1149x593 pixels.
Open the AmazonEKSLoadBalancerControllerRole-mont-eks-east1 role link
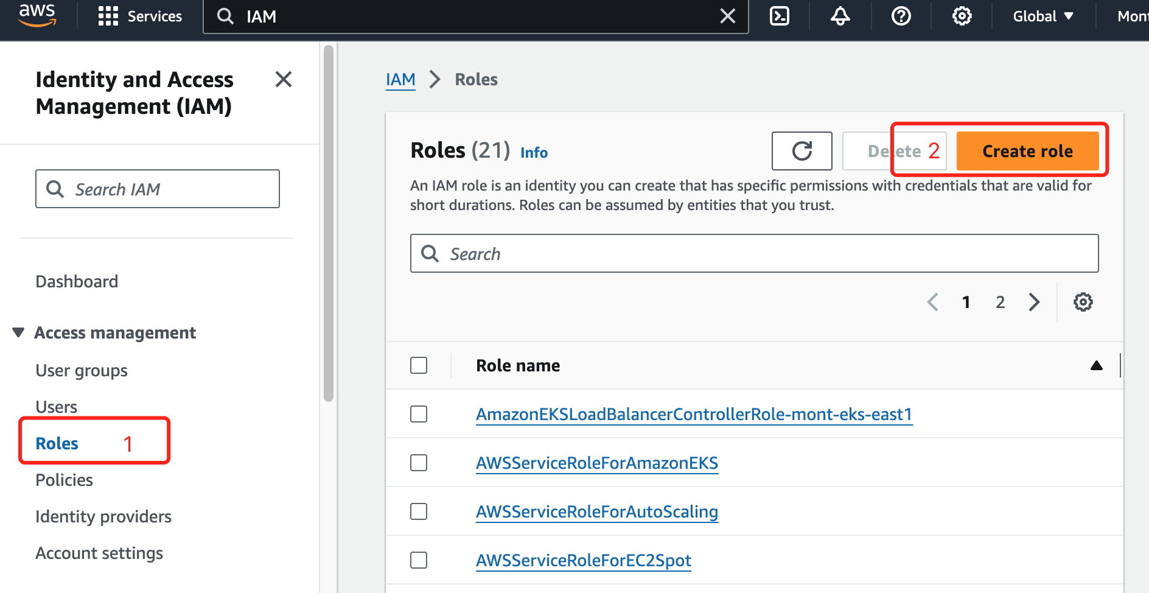(x=694, y=414)
